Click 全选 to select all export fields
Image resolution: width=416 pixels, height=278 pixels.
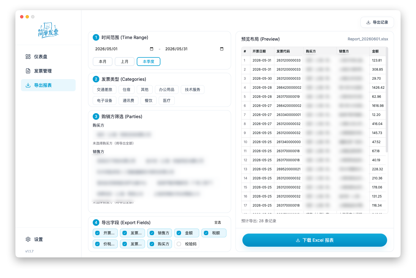[218, 223]
